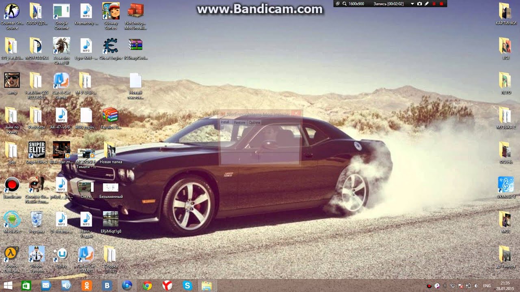Toggle the Bandicam window mode icon
Screen dimensions: 520x292
[338, 4]
